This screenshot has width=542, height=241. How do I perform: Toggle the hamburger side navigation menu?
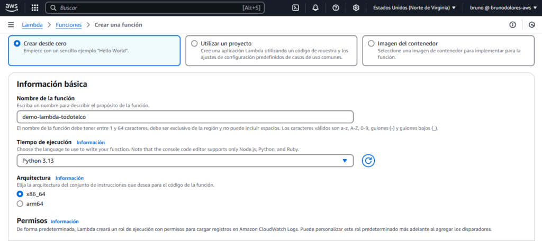coord(11,25)
